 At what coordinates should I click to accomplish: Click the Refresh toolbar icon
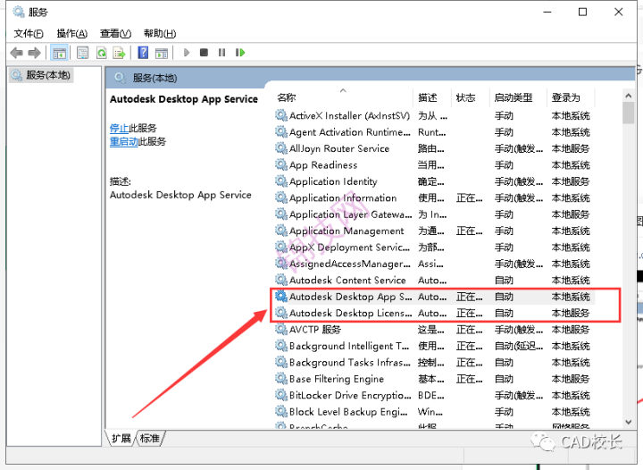[x=102, y=53]
